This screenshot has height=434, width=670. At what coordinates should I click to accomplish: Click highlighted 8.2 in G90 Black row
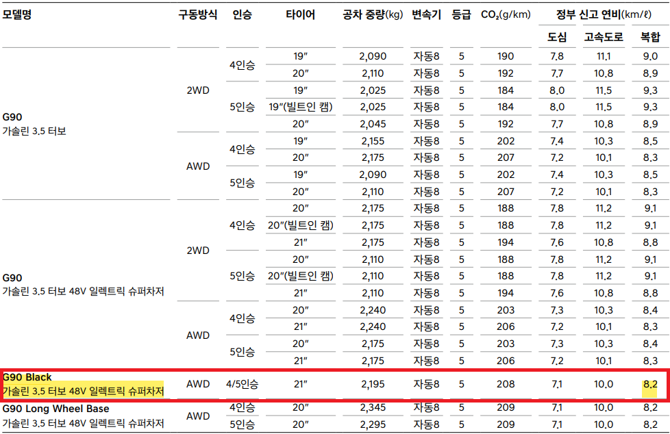(650, 384)
